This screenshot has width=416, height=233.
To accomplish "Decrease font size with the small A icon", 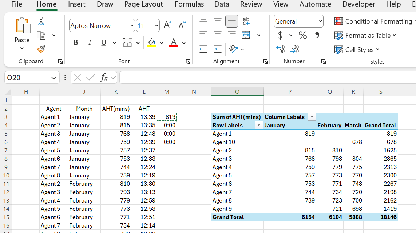I will 182,25.
